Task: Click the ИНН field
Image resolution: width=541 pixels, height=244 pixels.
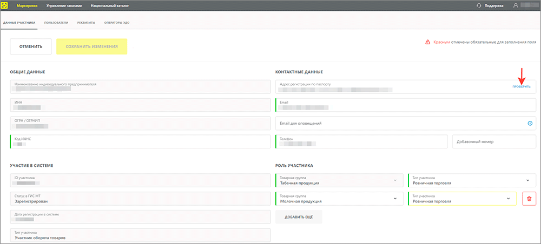Action: coord(141,105)
